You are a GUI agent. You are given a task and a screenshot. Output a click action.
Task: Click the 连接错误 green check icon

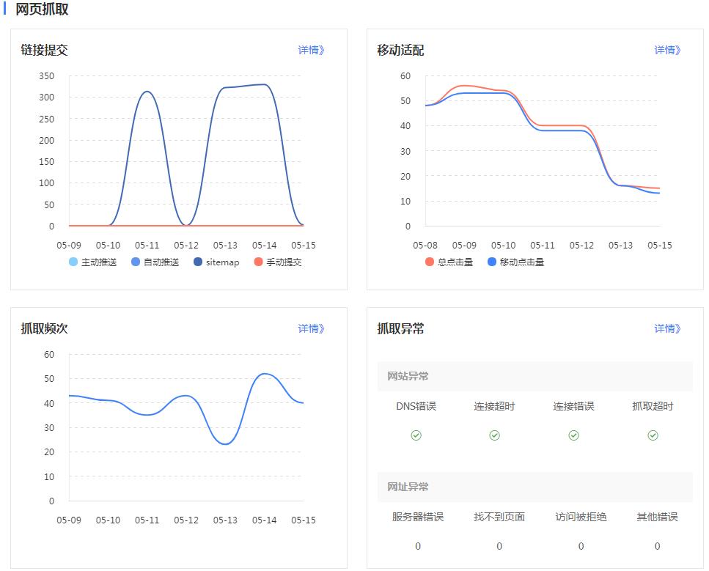pyautogui.click(x=574, y=435)
